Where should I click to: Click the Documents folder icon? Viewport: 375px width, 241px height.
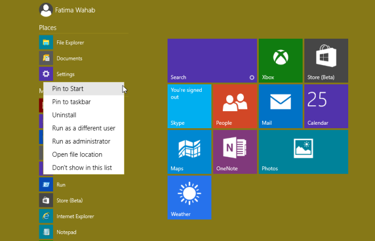46,58
